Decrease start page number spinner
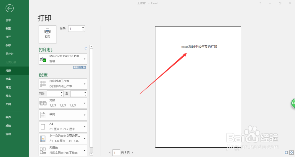 (x=62, y=95)
